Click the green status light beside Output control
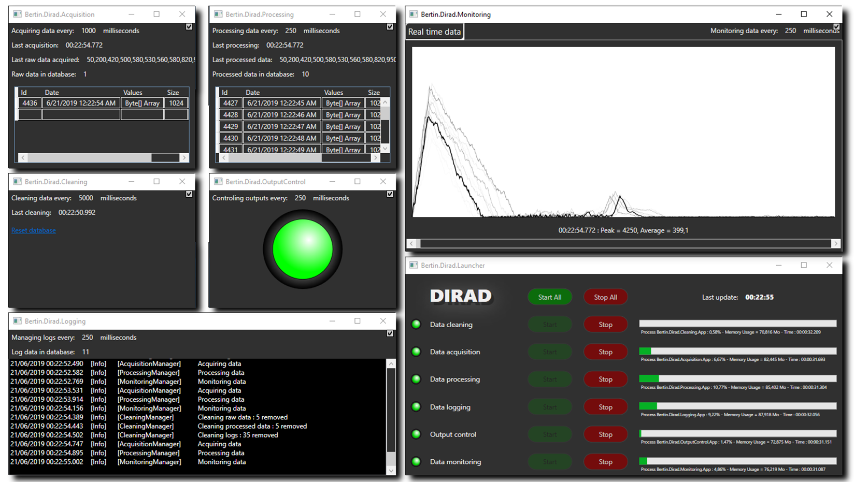 [416, 434]
